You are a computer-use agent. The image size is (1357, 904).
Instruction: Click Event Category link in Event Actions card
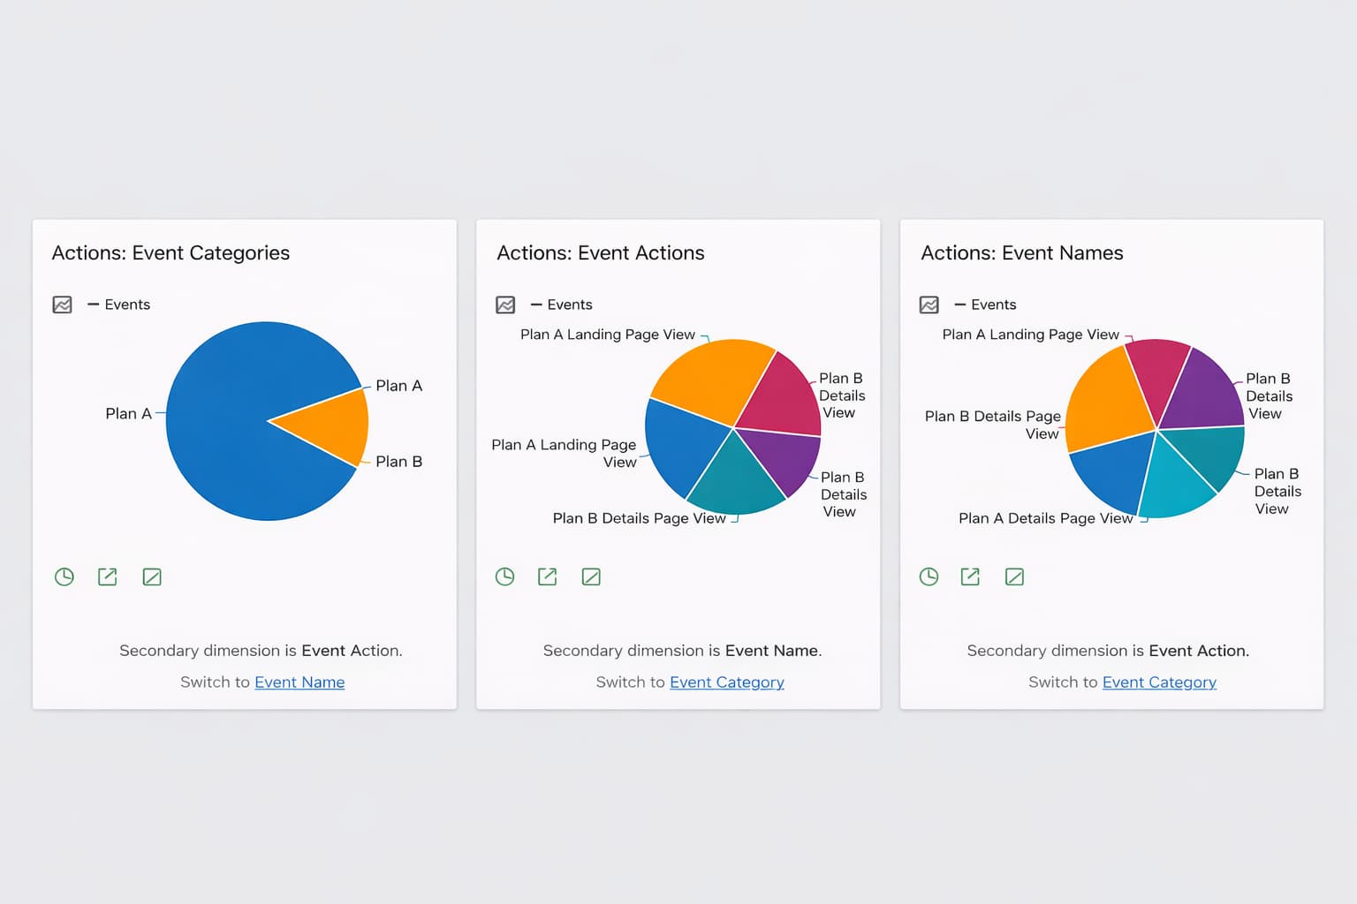click(x=726, y=682)
